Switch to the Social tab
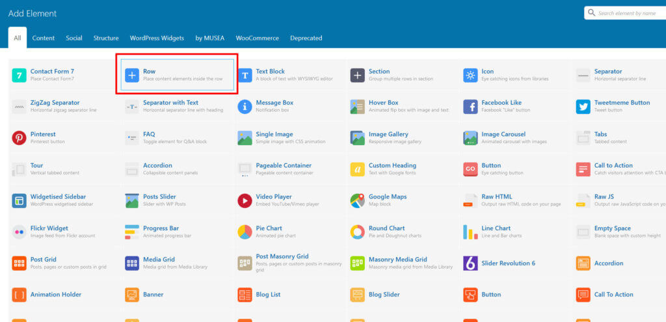Viewport: 666px width, 322px height. click(x=74, y=38)
